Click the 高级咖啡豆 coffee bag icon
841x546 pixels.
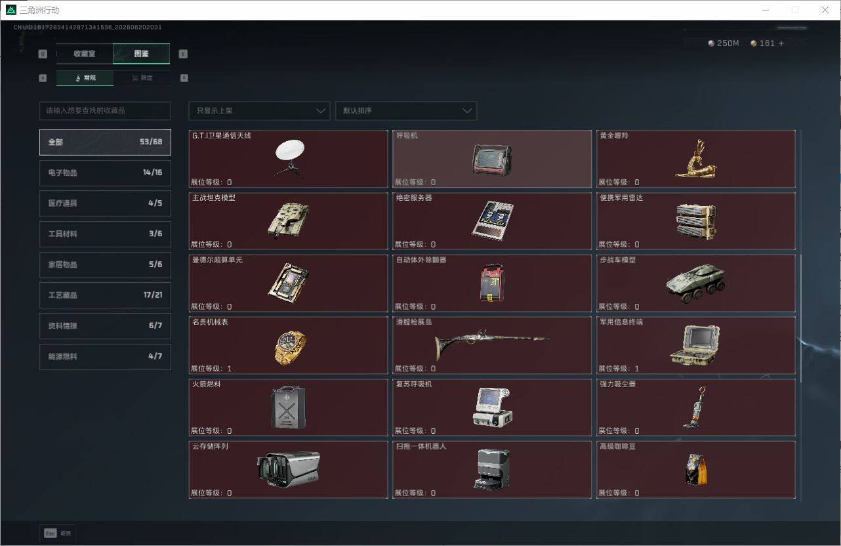695,469
